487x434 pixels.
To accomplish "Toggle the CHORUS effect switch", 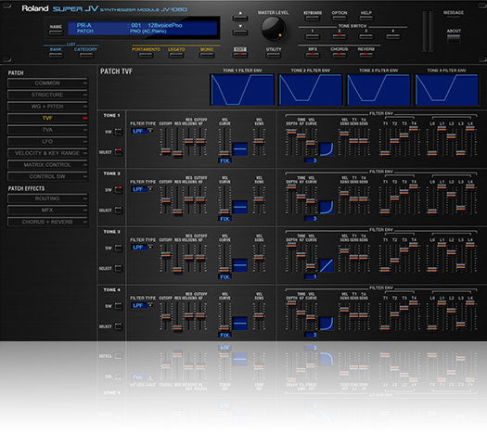I will pyautogui.click(x=340, y=55).
